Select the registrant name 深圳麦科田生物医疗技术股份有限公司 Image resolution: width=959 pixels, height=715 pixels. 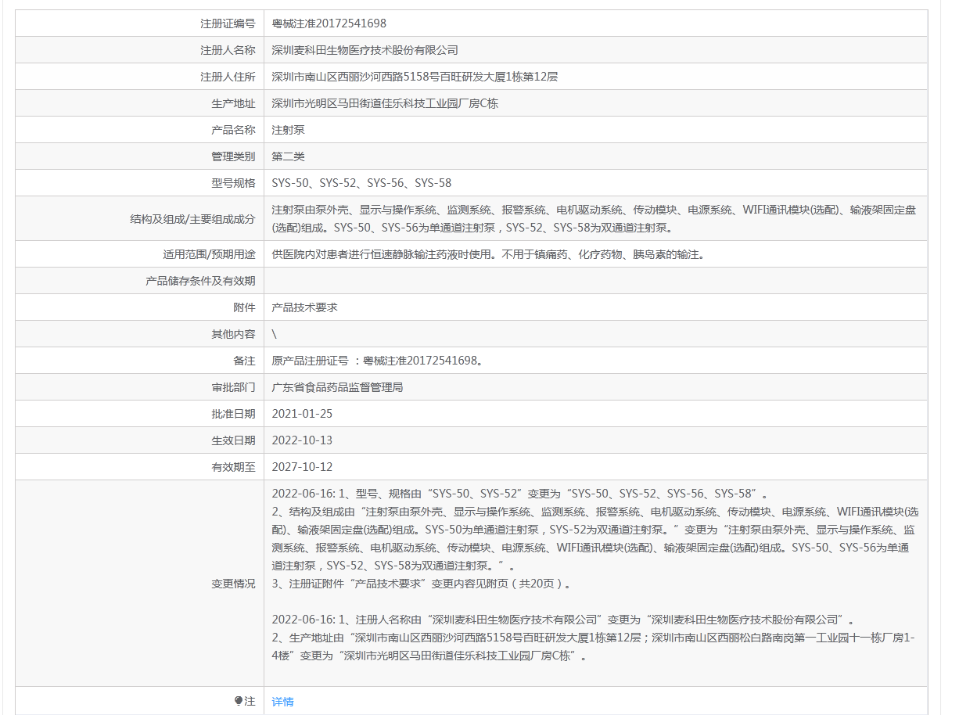[365, 50]
